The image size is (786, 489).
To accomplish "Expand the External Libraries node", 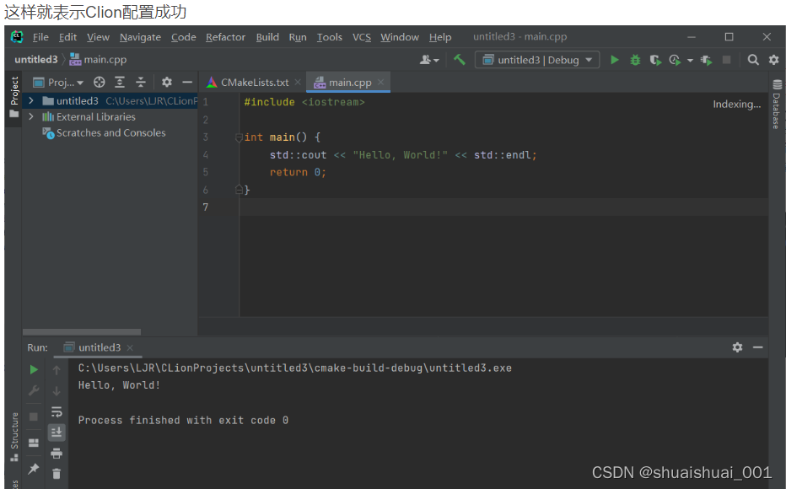I will [31, 116].
